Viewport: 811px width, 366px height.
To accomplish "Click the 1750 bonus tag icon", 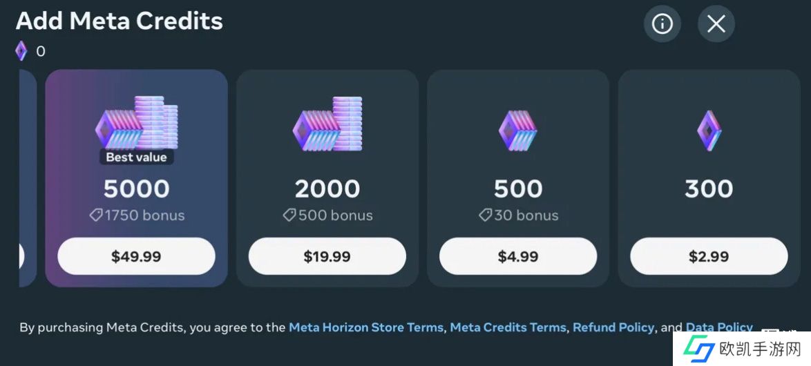I will 96,215.
